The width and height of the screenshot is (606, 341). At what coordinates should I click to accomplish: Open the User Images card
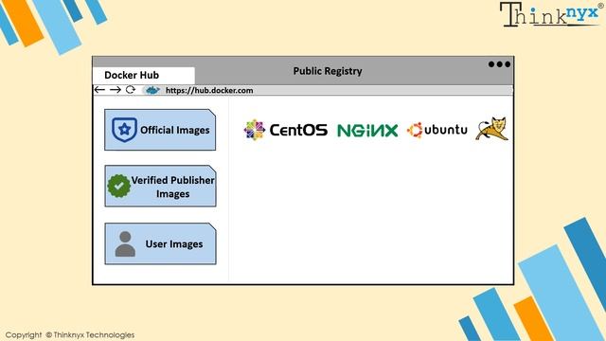pos(160,243)
